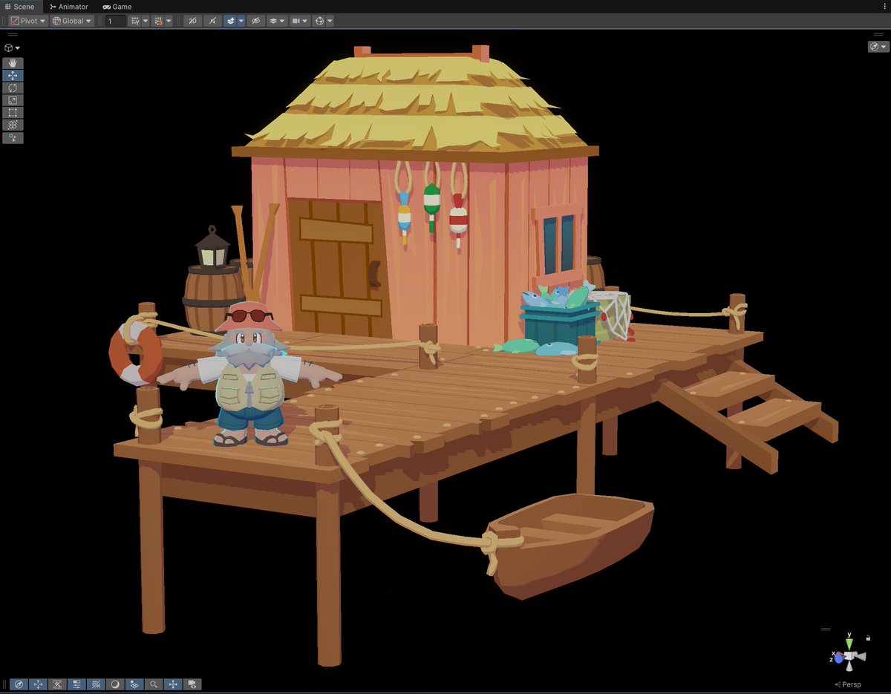Toggle scene effects (active FX button)

pos(230,21)
